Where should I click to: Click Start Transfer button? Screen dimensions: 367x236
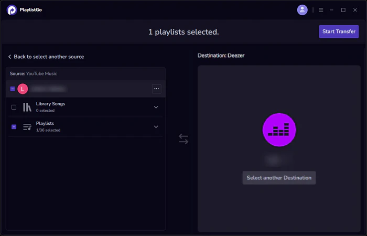pyautogui.click(x=339, y=31)
